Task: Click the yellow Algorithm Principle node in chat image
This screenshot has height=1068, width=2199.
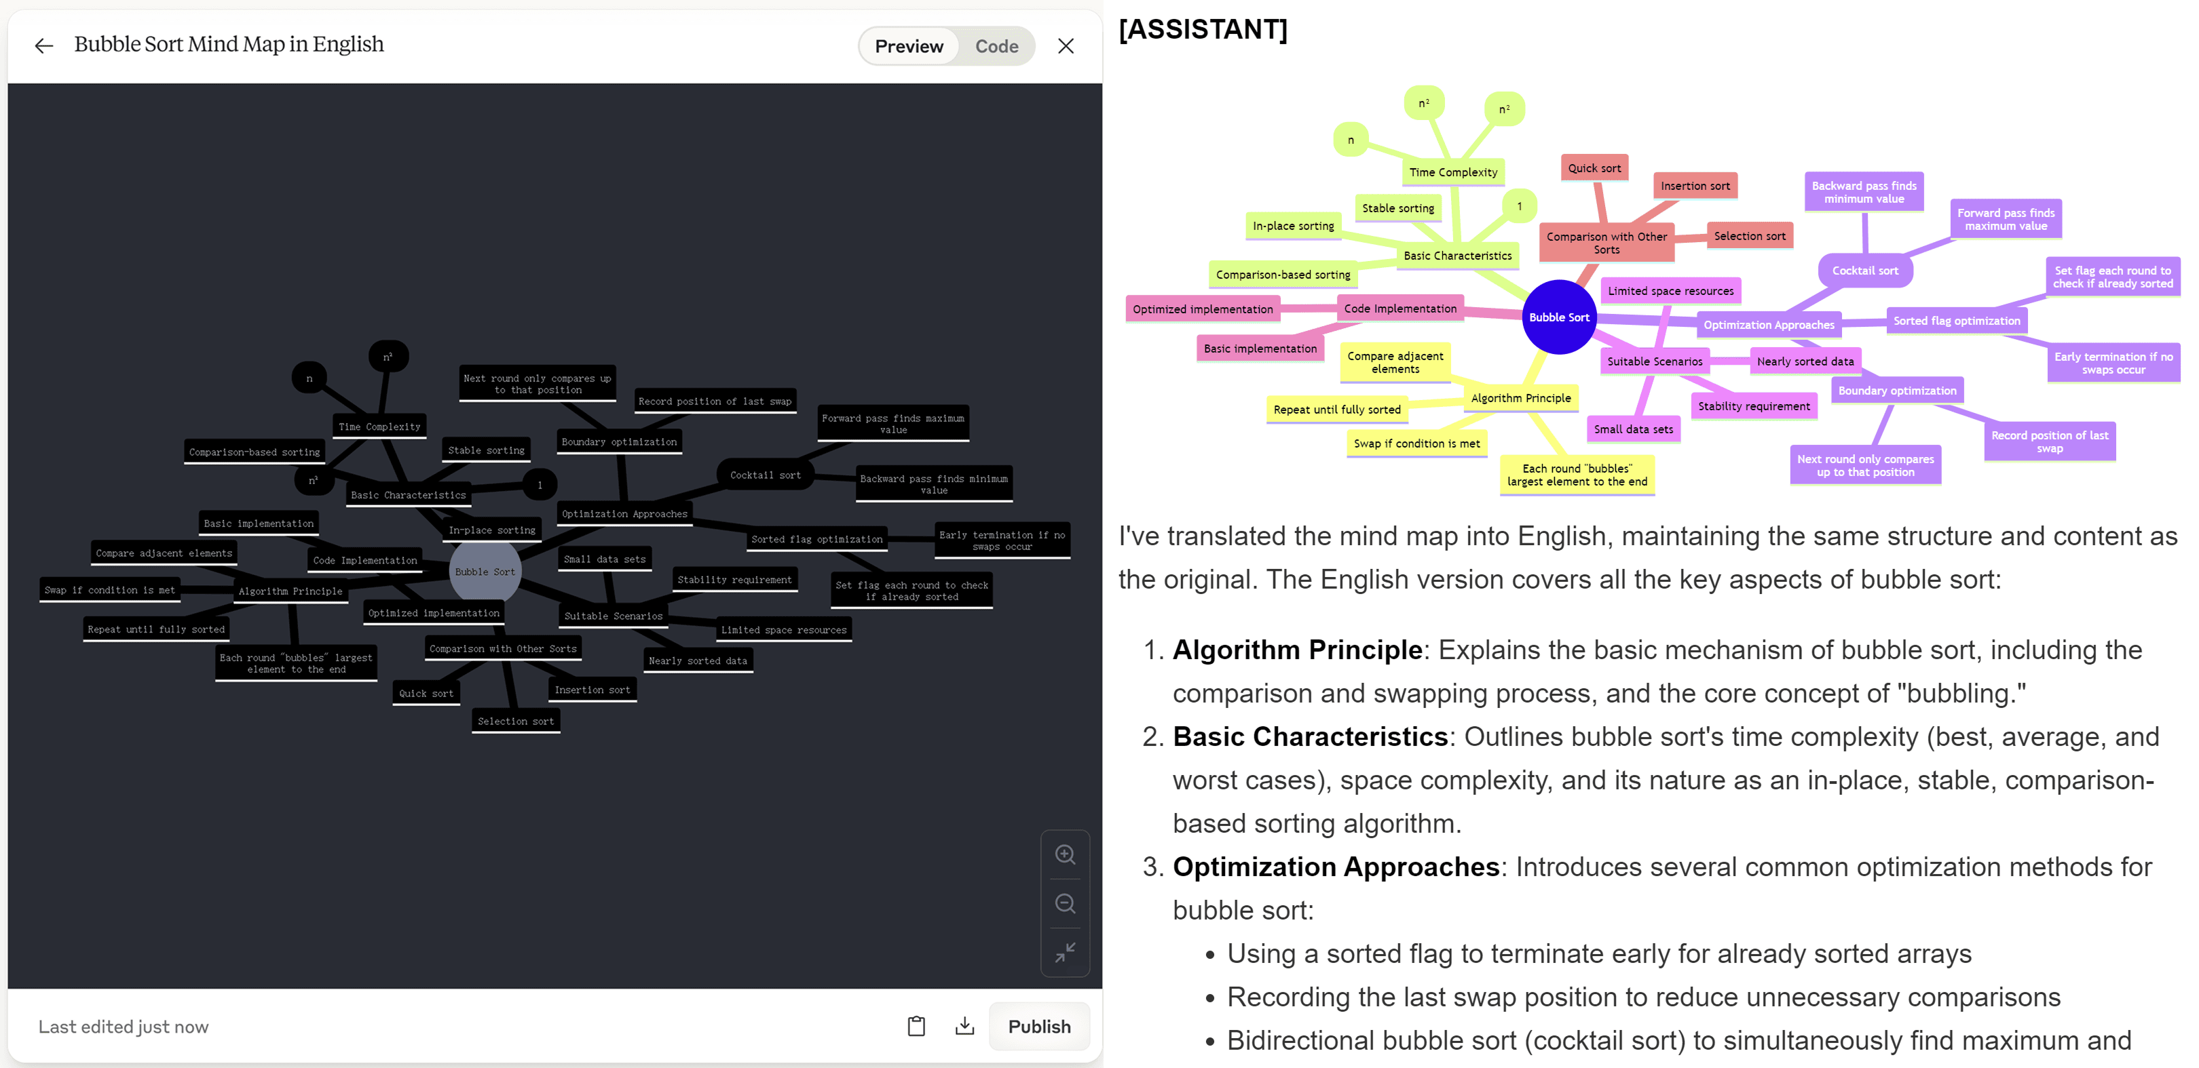Action: [1520, 398]
